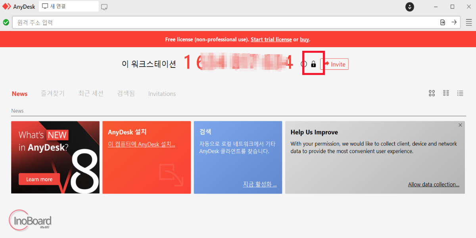Click the AnyDesk logo in title bar
This screenshot has width=476, height=238.
click(x=7, y=7)
